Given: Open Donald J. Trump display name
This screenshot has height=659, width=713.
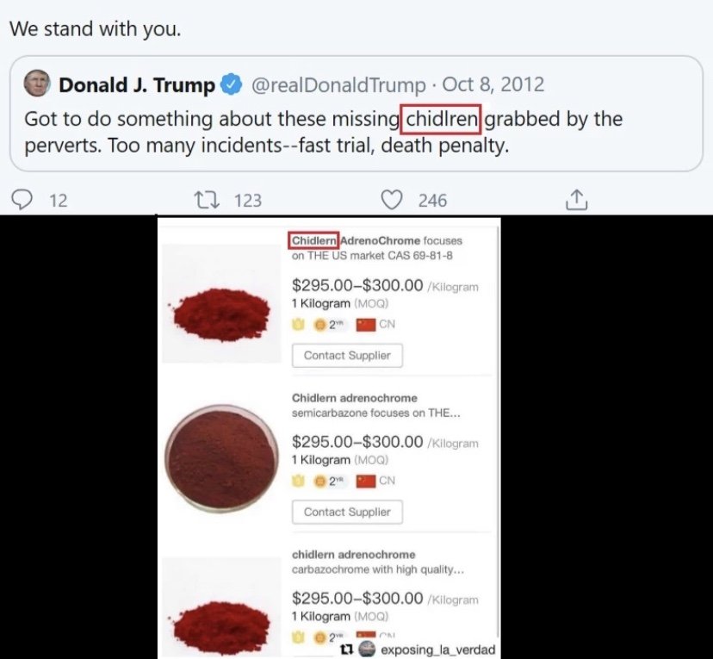Looking at the screenshot, I should pos(137,85).
